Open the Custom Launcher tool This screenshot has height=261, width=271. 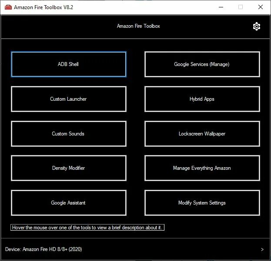click(69, 99)
